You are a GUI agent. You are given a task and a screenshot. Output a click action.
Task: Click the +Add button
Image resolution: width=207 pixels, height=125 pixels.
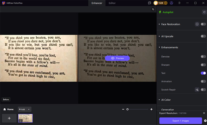tap(22, 109)
